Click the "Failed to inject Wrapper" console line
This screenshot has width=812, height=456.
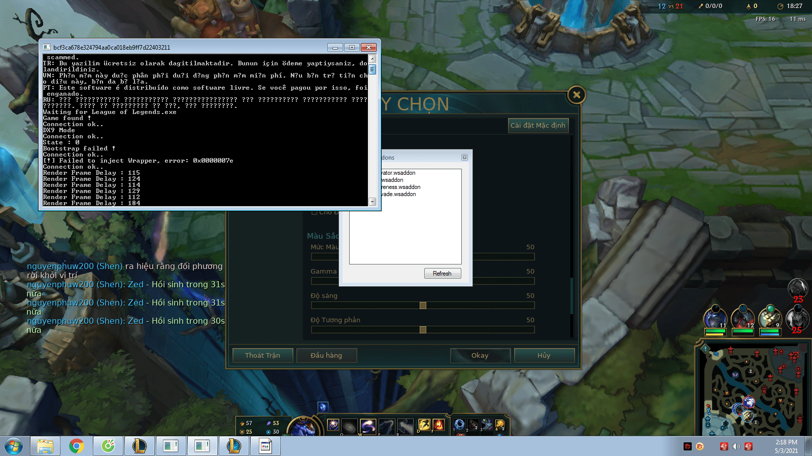(x=138, y=161)
